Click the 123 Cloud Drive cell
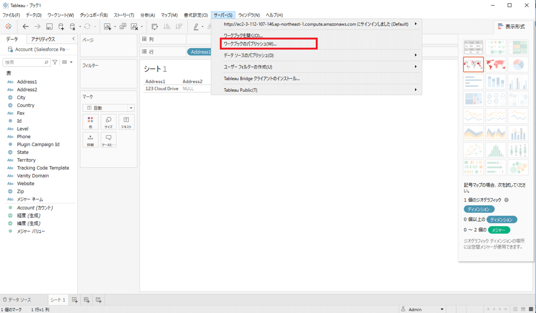This screenshot has height=313, width=536. point(162,89)
